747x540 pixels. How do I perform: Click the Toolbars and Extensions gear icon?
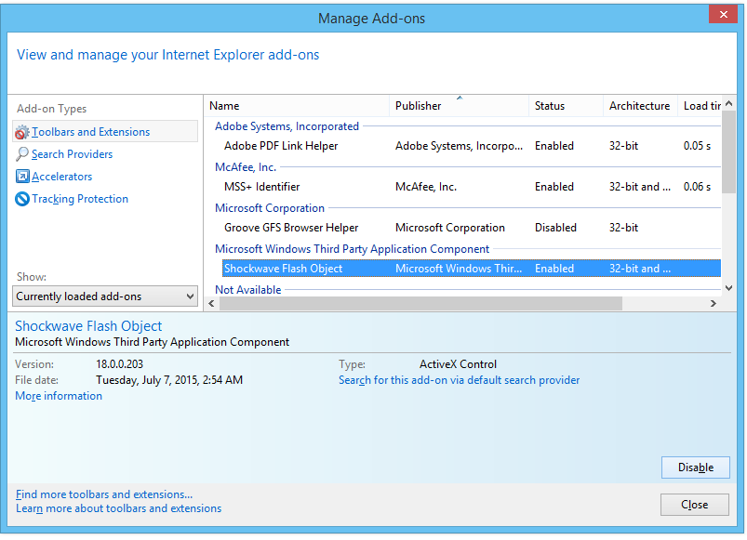point(22,132)
